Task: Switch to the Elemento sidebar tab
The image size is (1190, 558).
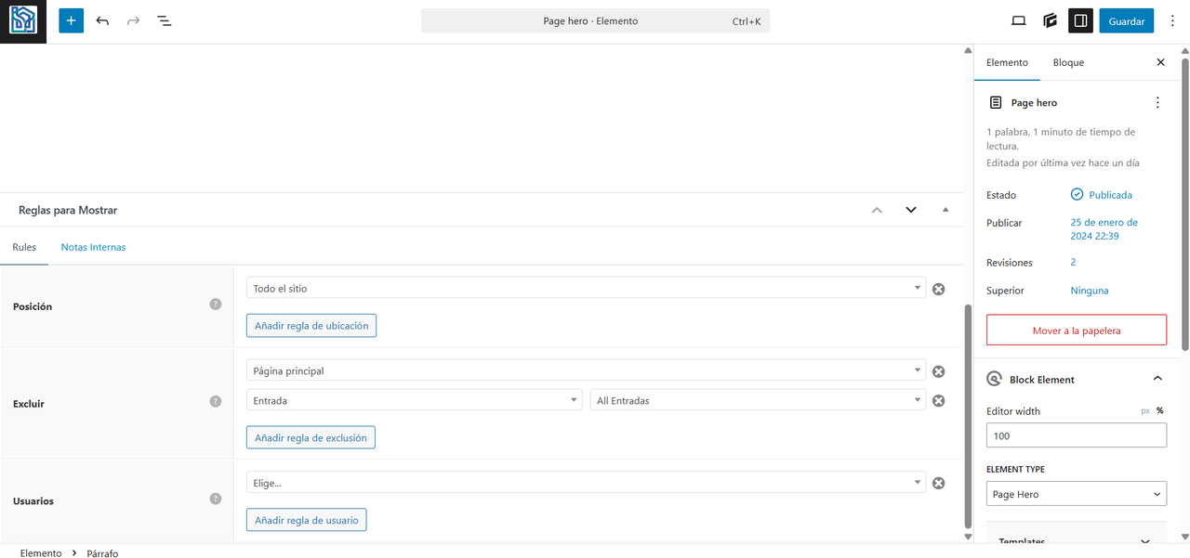Action: (1007, 62)
